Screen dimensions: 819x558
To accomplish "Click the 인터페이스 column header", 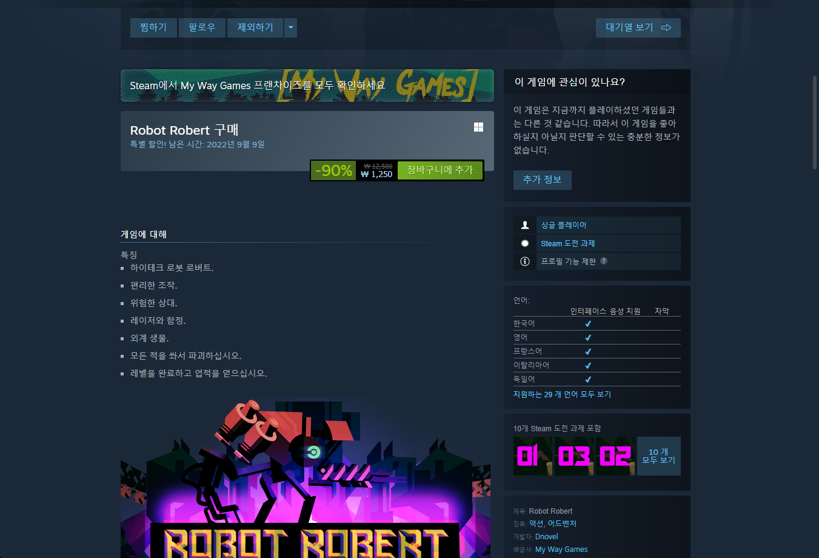I will coord(588,311).
